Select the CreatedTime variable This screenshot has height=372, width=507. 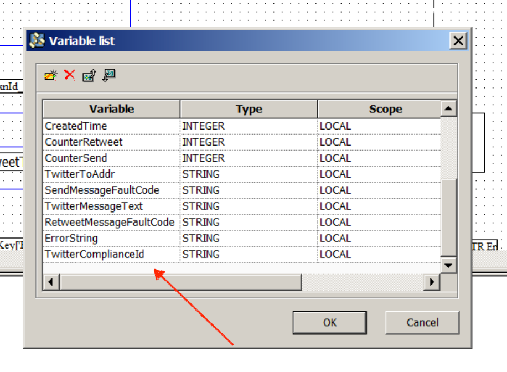76,126
